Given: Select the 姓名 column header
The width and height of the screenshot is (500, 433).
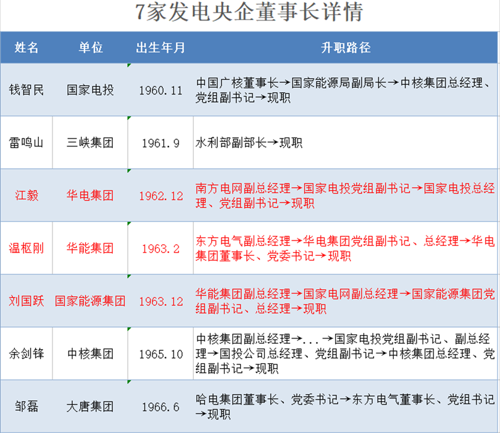Looking at the screenshot, I should [x=27, y=48].
